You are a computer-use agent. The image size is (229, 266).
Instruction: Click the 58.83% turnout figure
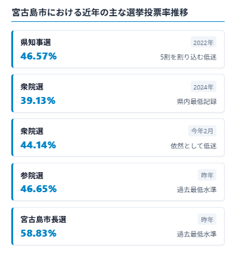click(x=38, y=233)
